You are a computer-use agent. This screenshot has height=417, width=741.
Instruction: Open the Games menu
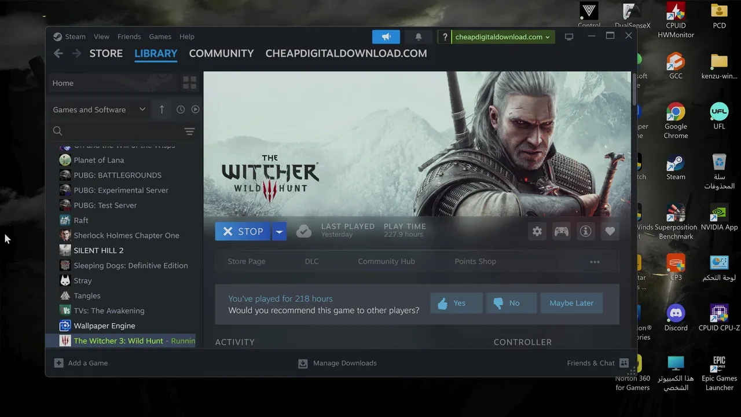[x=160, y=36]
